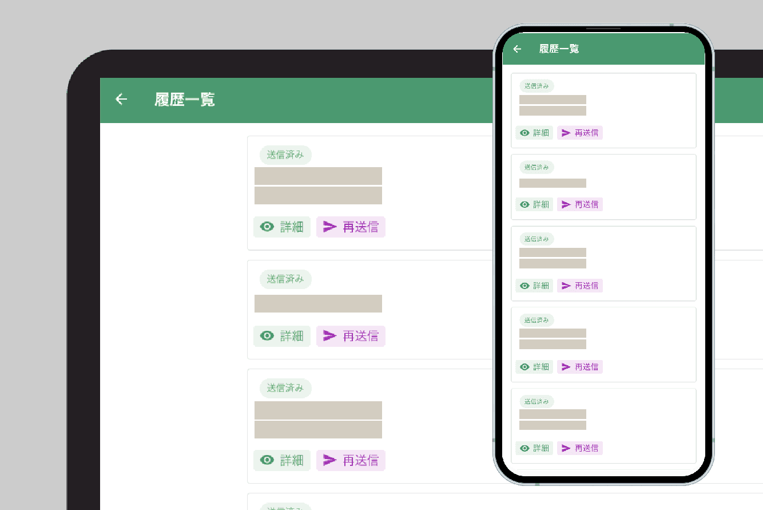The image size is (763, 510).
Task: Click 再送信 on the tablet's second history card
Action: (351, 336)
